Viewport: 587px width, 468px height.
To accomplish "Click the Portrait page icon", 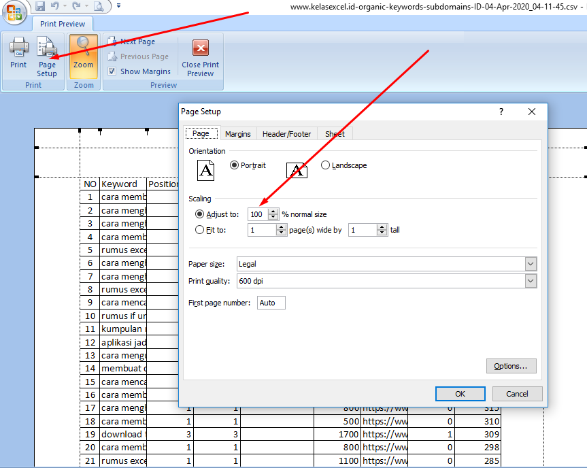I will click(x=205, y=170).
